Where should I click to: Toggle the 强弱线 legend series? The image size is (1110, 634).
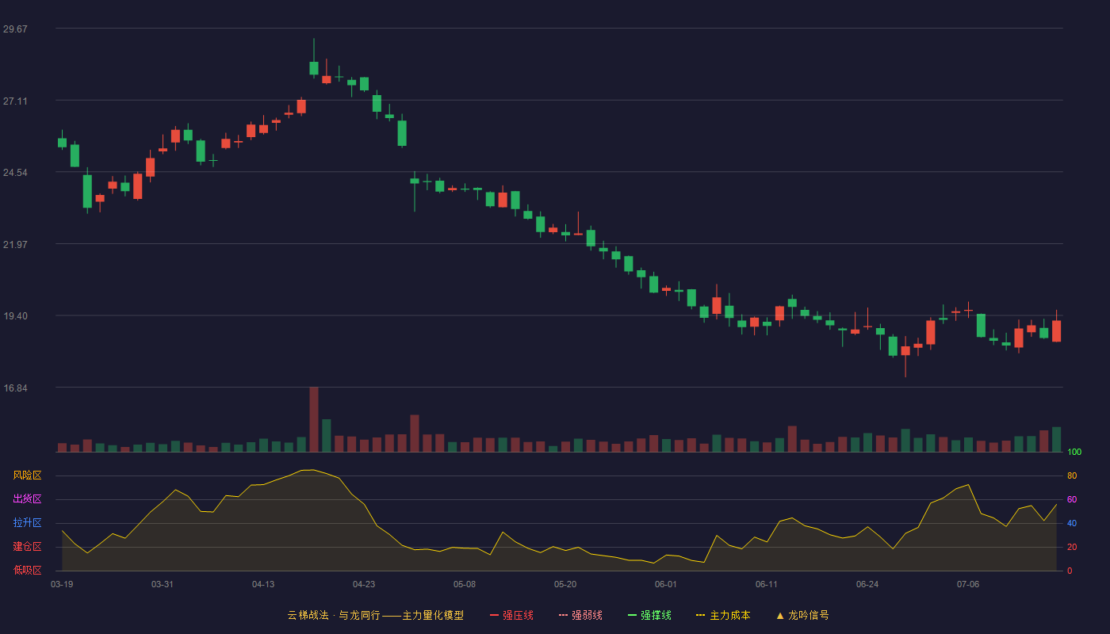[580, 615]
